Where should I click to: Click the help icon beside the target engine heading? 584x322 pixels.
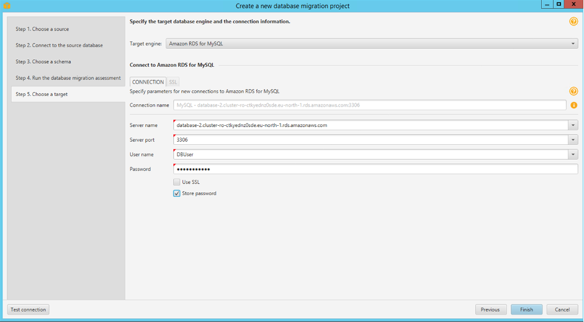(573, 22)
